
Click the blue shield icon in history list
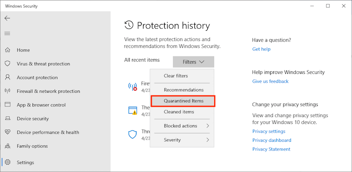[x=132, y=134]
